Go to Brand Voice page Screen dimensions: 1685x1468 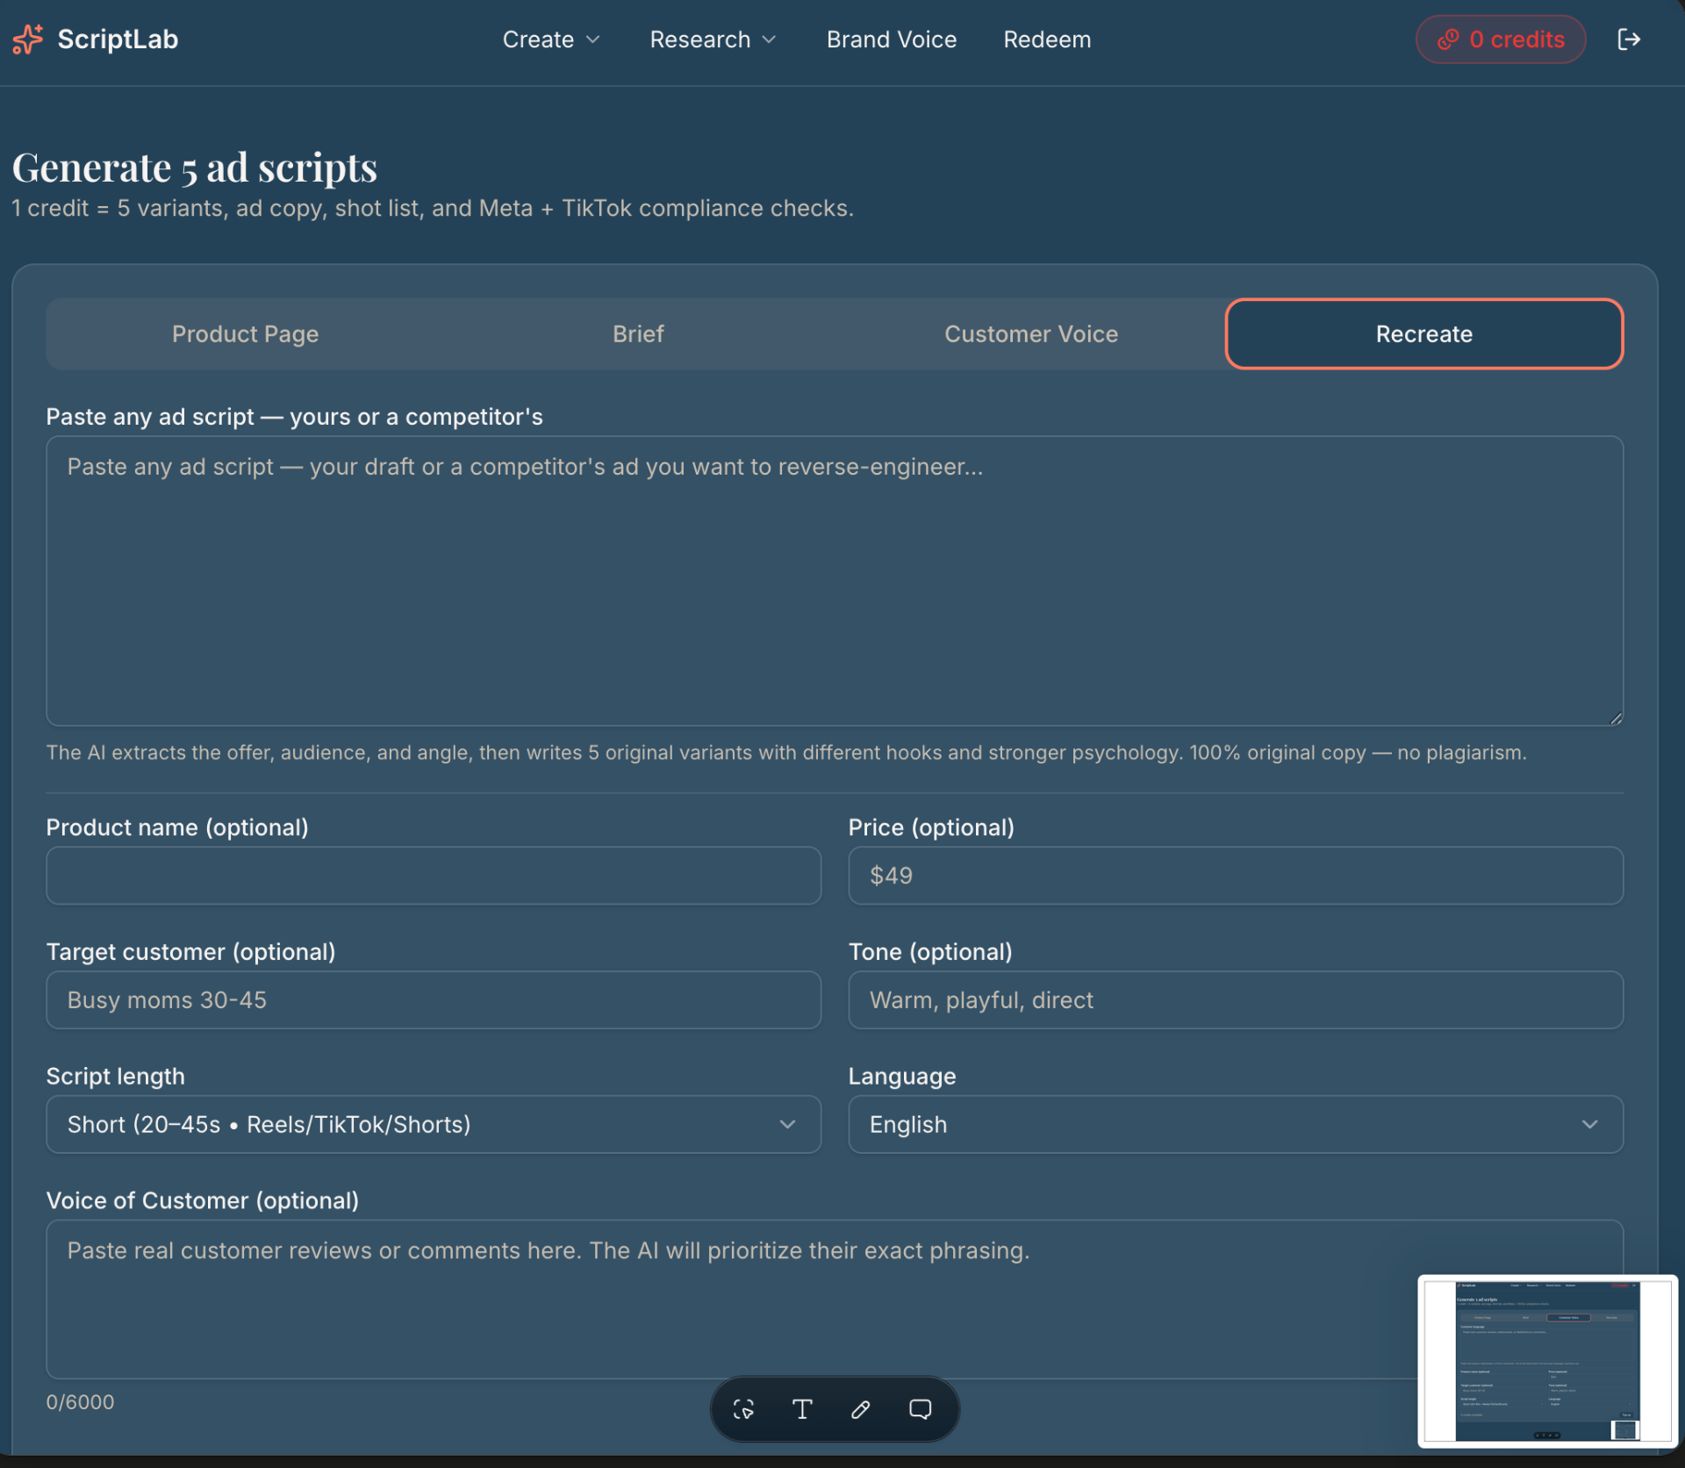pos(892,39)
